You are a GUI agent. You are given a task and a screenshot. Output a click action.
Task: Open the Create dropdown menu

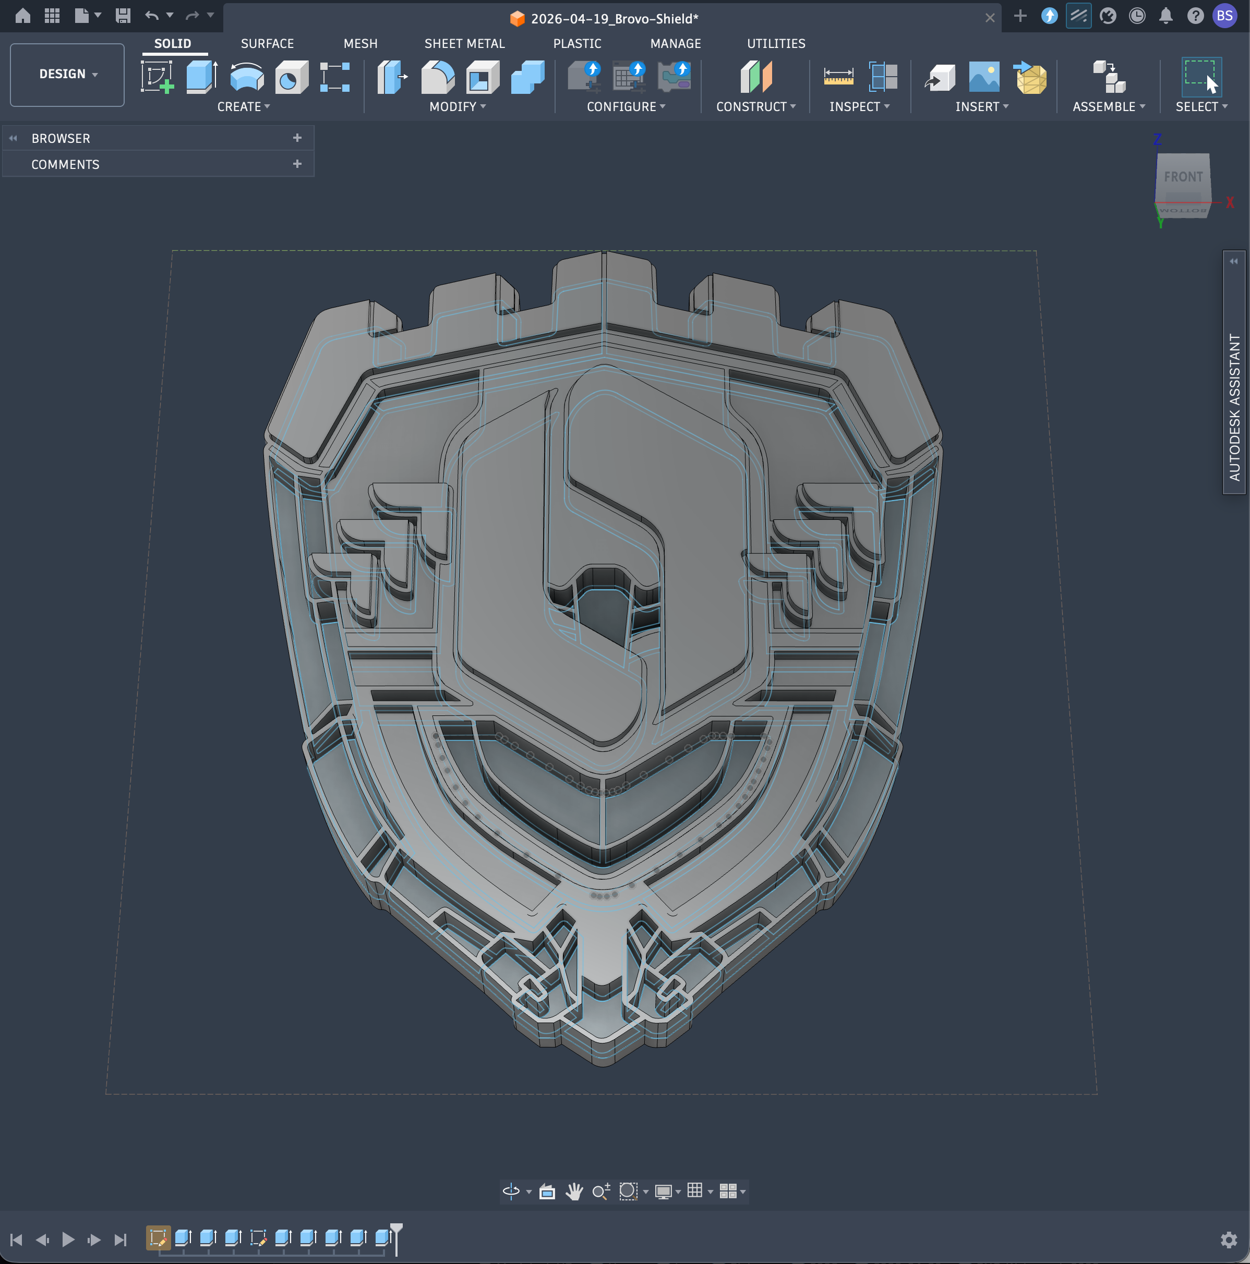click(x=244, y=107)
